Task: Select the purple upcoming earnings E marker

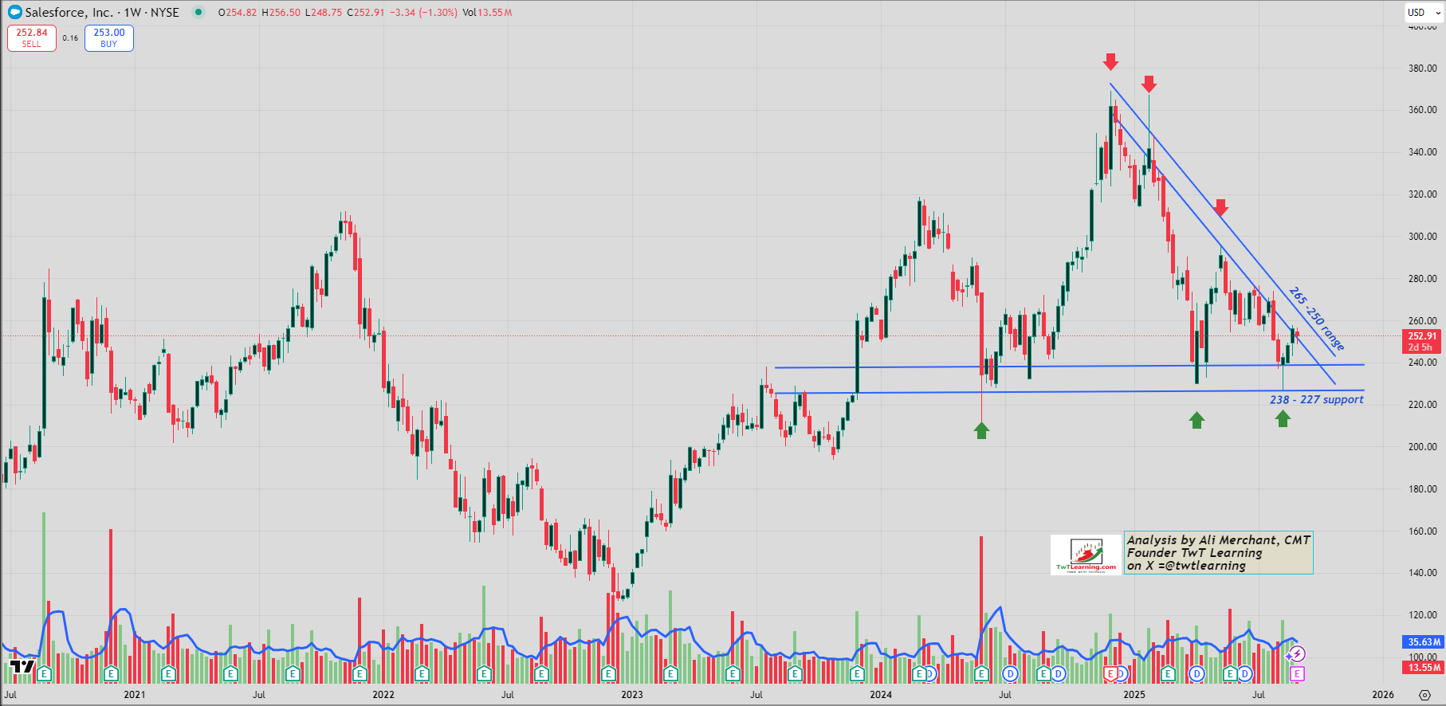Action: point(1297,674)
